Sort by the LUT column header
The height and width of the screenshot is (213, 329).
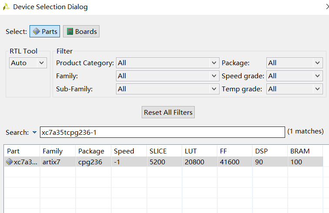199,151
